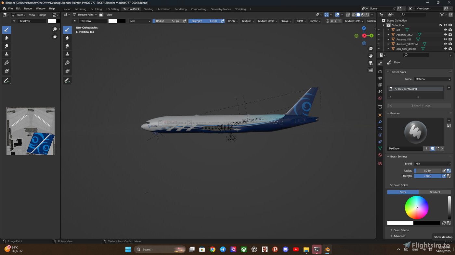Expand the Antenna_SATCOM outliner entry
The height and width of the screenshot is (255, 455).
[388, 44]
